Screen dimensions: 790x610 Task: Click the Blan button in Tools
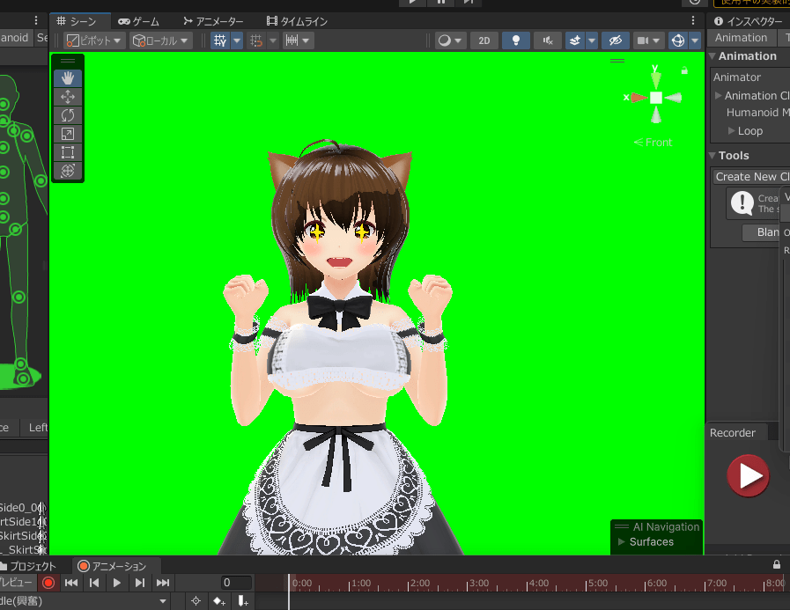(761, 232)
